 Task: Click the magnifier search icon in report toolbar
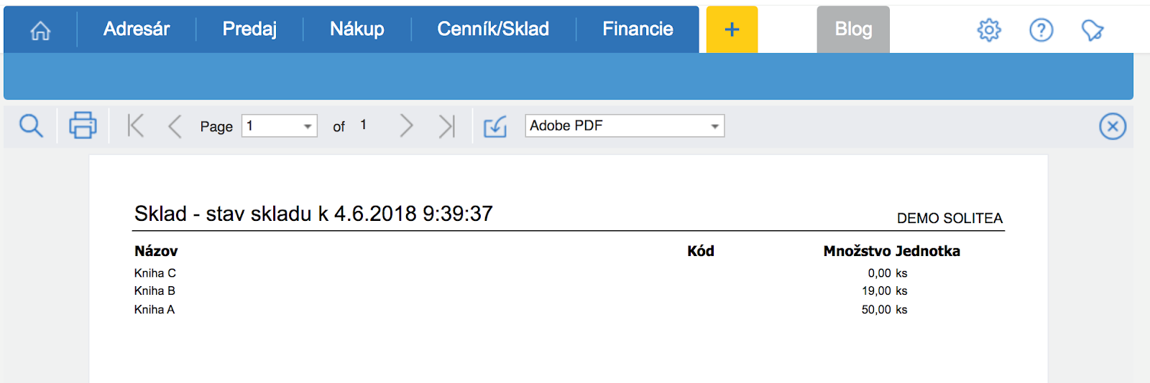pos(31,126)
